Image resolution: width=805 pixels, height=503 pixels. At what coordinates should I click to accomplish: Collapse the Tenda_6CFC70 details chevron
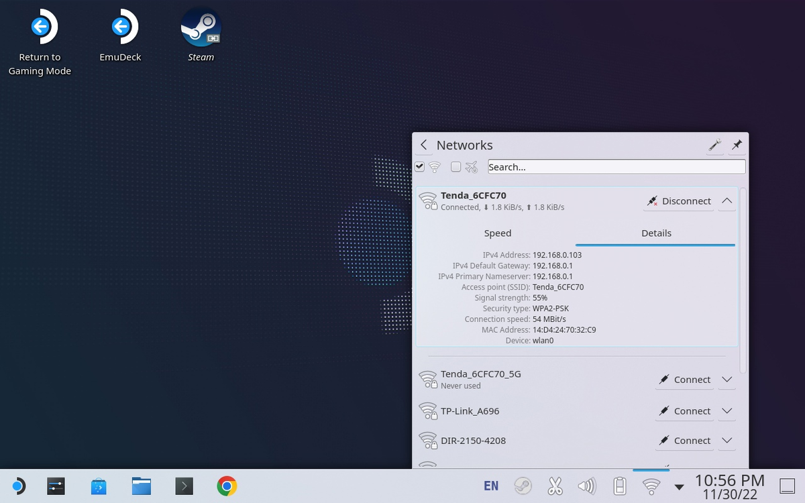727,201
